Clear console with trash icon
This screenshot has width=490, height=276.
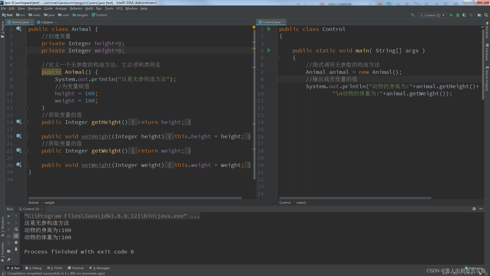16,249
